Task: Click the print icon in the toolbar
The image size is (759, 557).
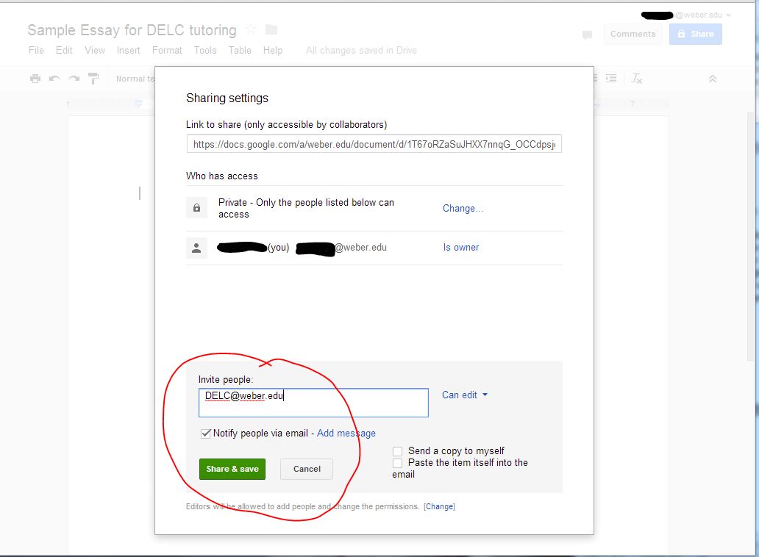Action: pos(35,79)
